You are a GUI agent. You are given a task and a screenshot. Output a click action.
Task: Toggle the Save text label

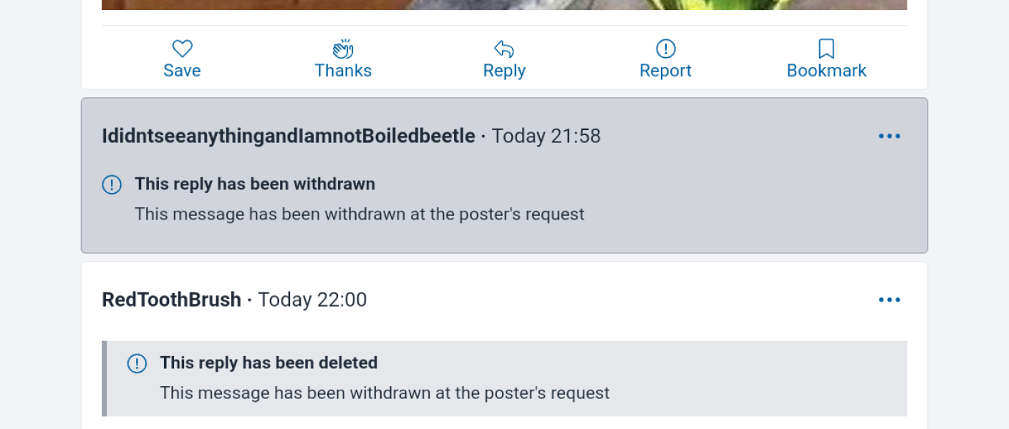pos(182,71)
